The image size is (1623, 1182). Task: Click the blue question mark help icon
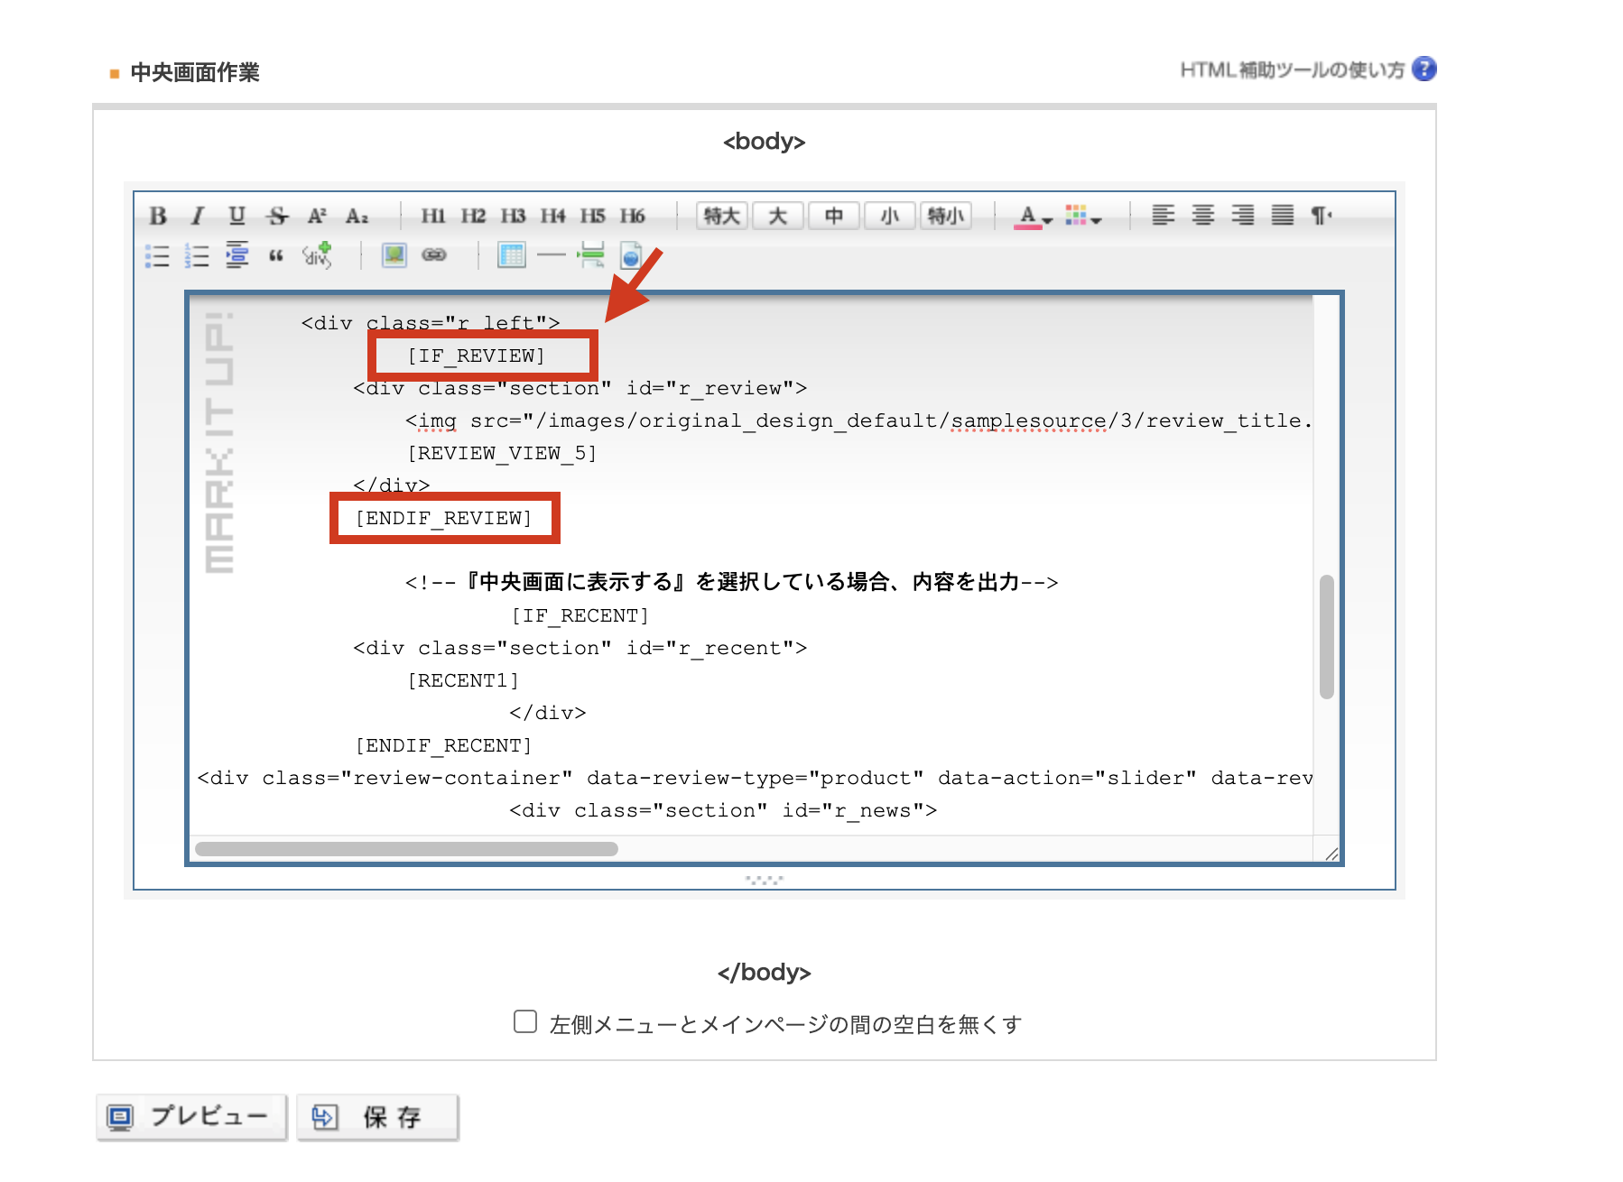(x=1424, y=69)
